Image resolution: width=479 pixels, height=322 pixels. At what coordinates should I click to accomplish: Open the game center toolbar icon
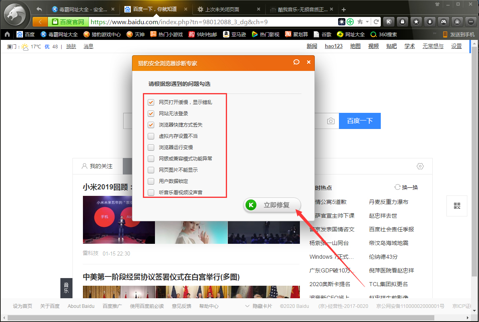(x=443, y=21)
